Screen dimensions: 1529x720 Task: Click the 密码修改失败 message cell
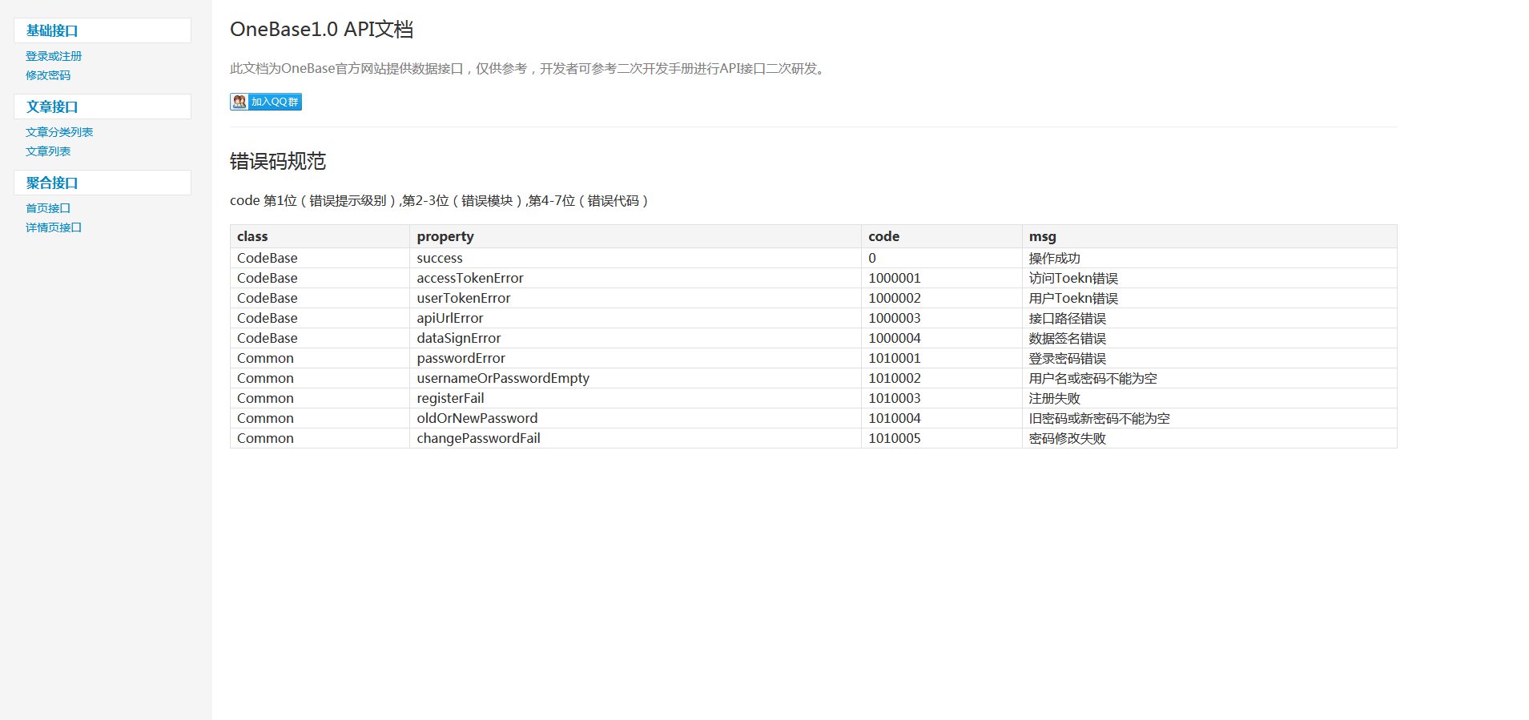coord(1209,438)
